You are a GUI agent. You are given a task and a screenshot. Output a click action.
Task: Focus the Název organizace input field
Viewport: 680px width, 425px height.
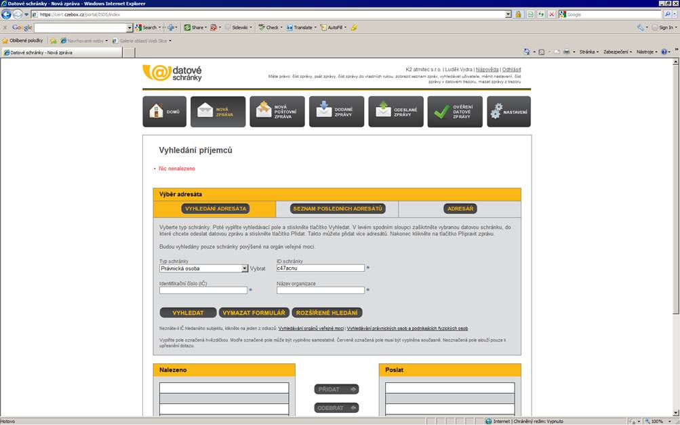[320, 290]
